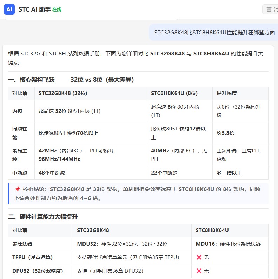Click the 在线 online status label
Viewport: 278px width, 279px height.
click(x=57, y=9)
